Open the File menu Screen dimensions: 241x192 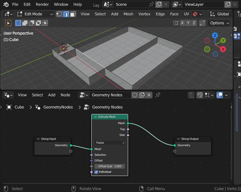coord(15,4)
